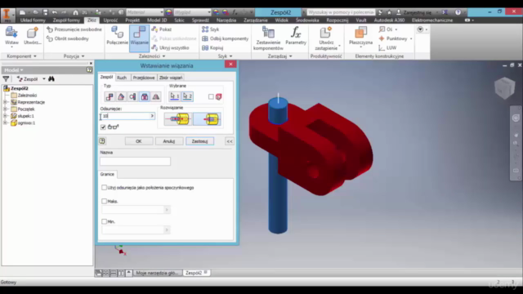Click the Nazwa name input field
Image resolution: width=523 pixels, height=294 pixels.
click(x=135, y=162)
